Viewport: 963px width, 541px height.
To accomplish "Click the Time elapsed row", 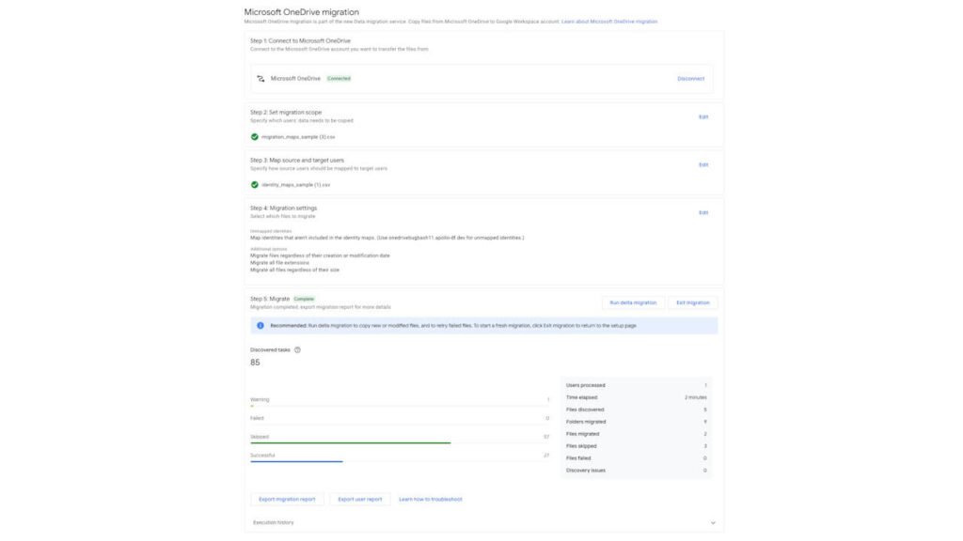I will 637,397.
